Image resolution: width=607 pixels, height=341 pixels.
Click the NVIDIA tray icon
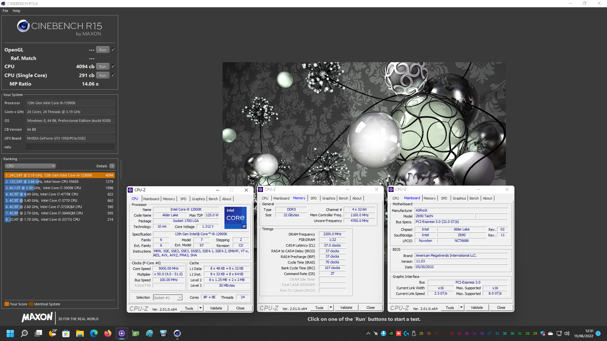(x=391, y=333)
